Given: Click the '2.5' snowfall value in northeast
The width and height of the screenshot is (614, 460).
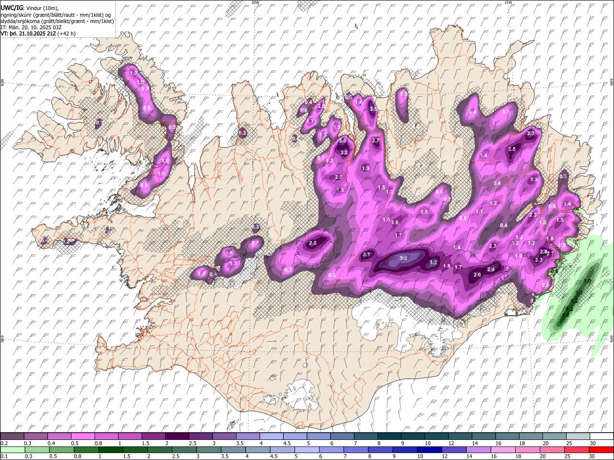Looking at the screenshot, I should 512,149.
